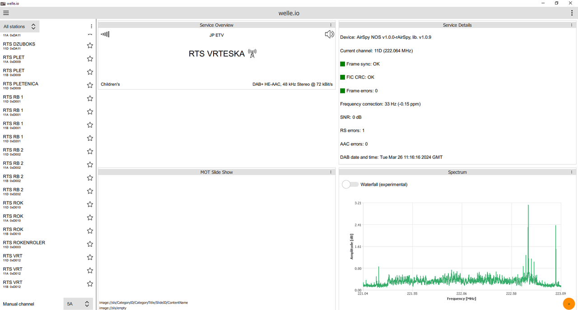Viewport: 578px width, 310px height.
Task: Open the Service Overview panel options menu
Action: point(331,25)
